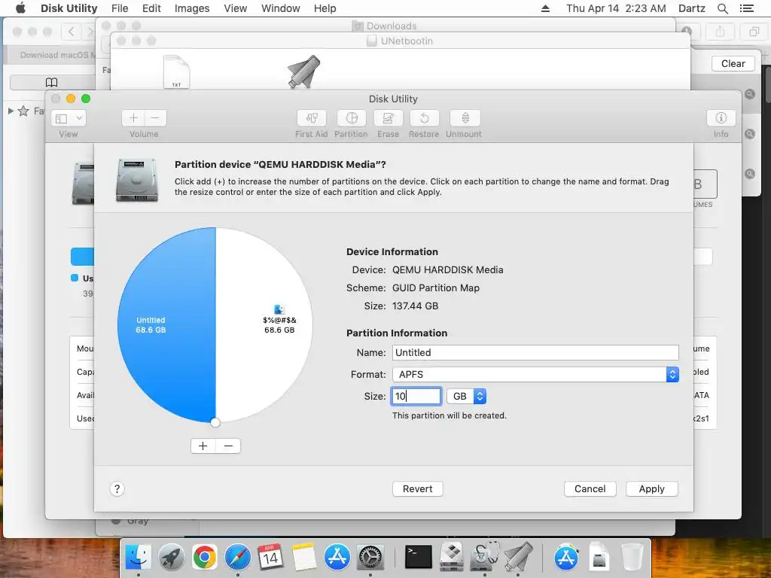Open UNetbootin USB icon in dock
The width and height of the screenshot is (771, 578).
[518, 557]
